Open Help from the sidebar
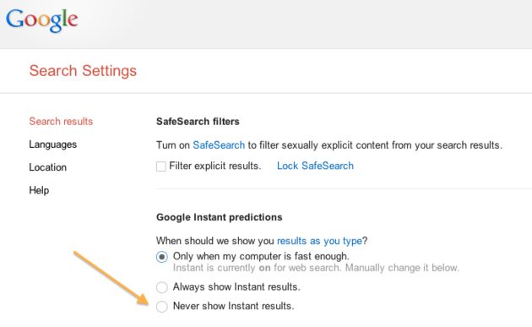The height and width of the screenshot is (327, 532). [39, 190]
